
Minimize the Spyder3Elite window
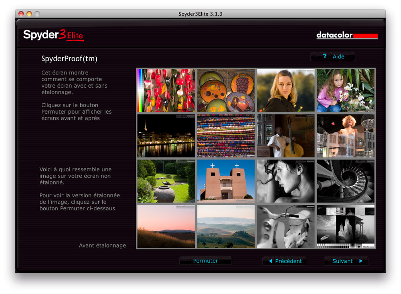29,14
